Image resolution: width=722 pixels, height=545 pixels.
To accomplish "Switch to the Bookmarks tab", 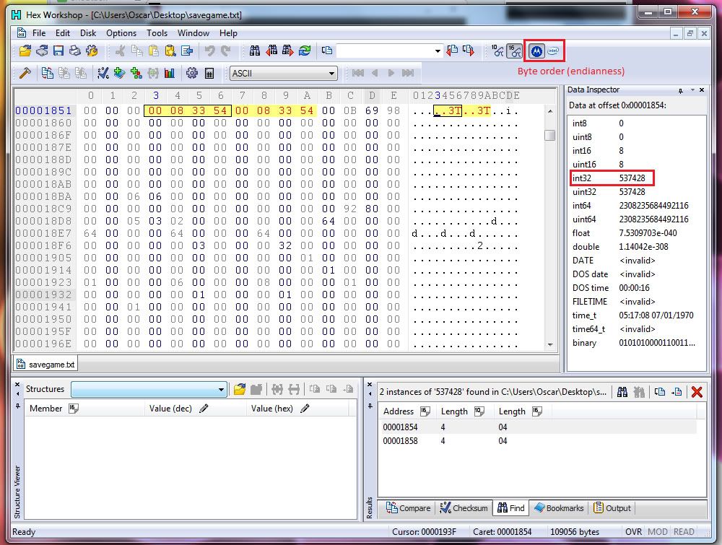I will pos(559,508).
